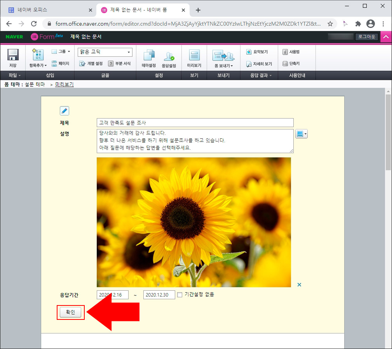Viewport: 392px width, 349px height.
Task: Click the start date field showing 2020.12.16
Action: pyautogui.click(x=112, y=295)
